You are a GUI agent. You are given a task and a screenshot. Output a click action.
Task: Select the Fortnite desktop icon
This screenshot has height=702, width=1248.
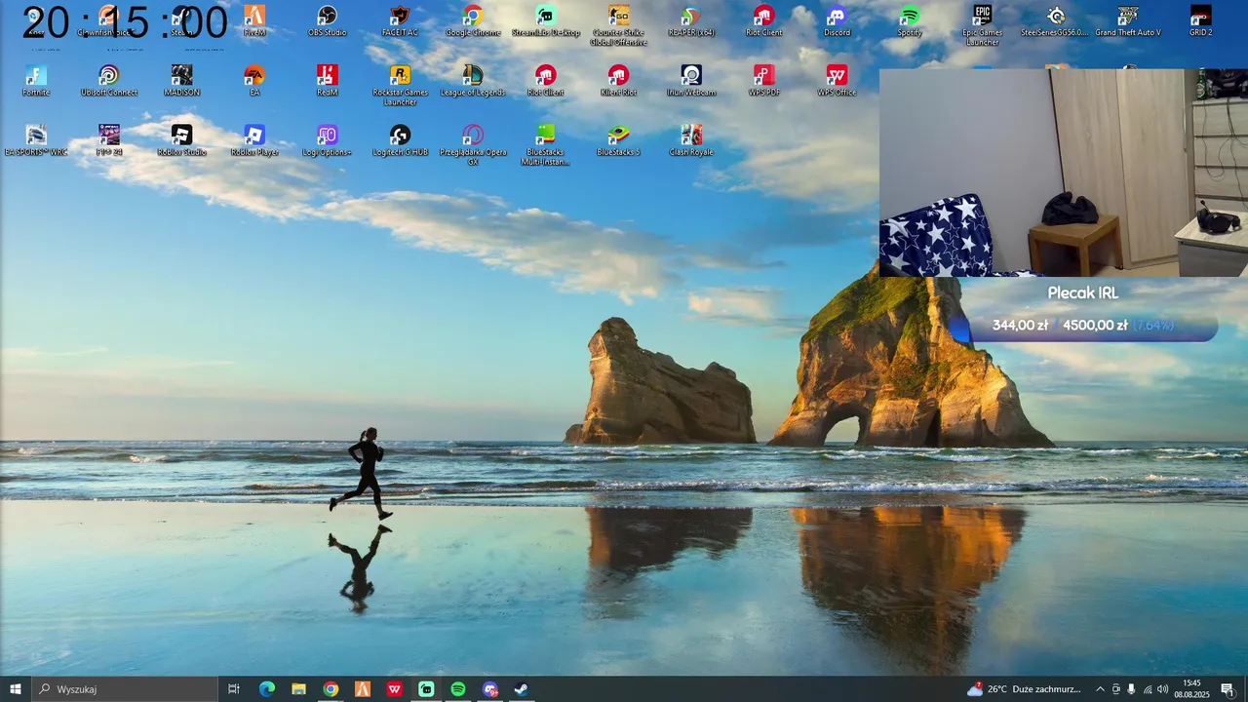[x=36, y=81]
